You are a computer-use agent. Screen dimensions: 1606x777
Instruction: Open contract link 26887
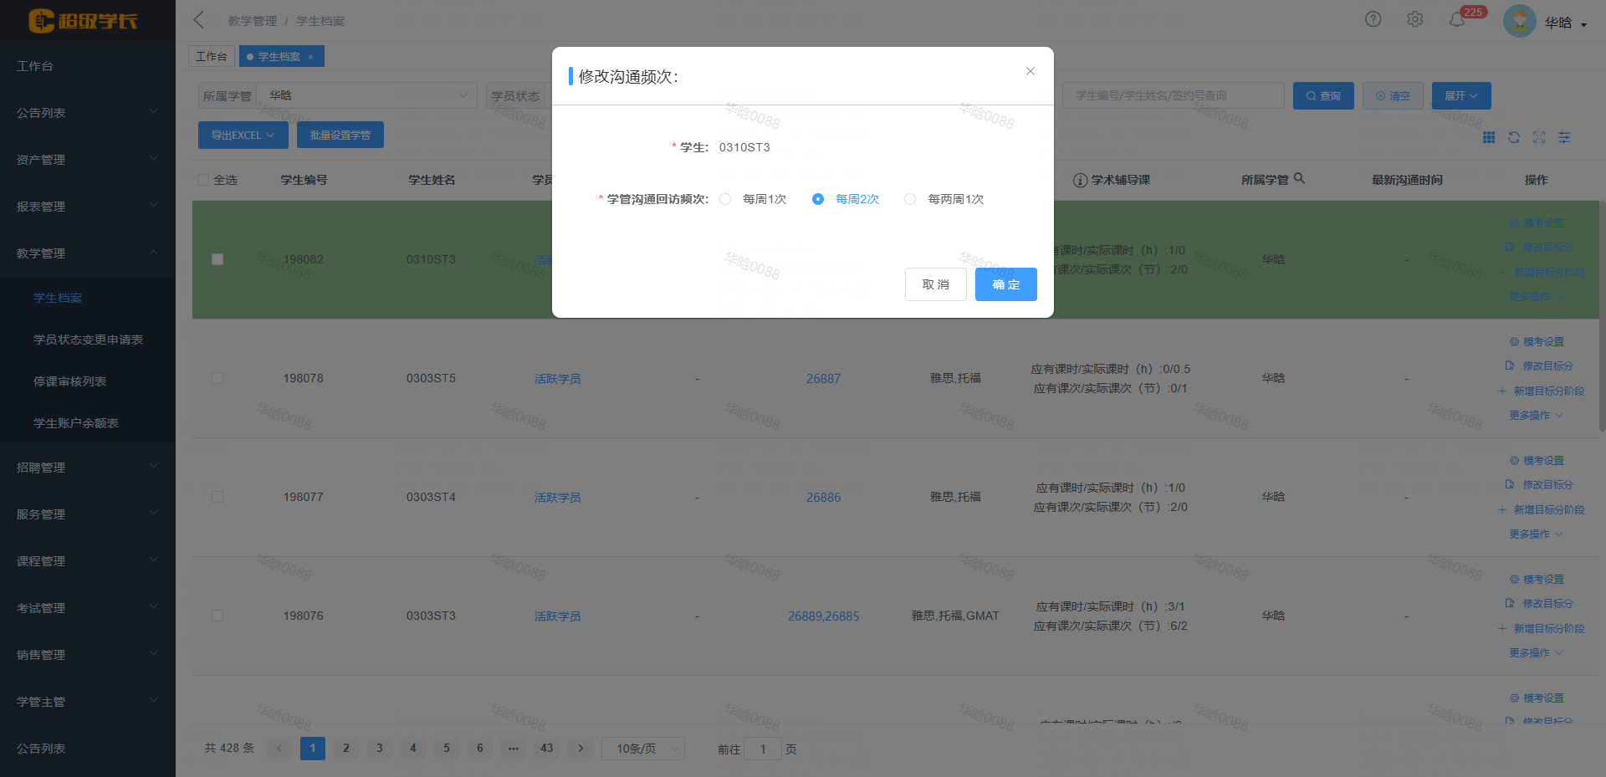tap(823, 378)
